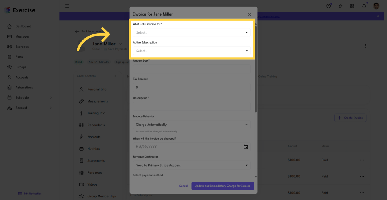Open the Jane Miller name dropdown chevron
The width and height of the screenshot is (387, 200).
[x=121, y=44]
